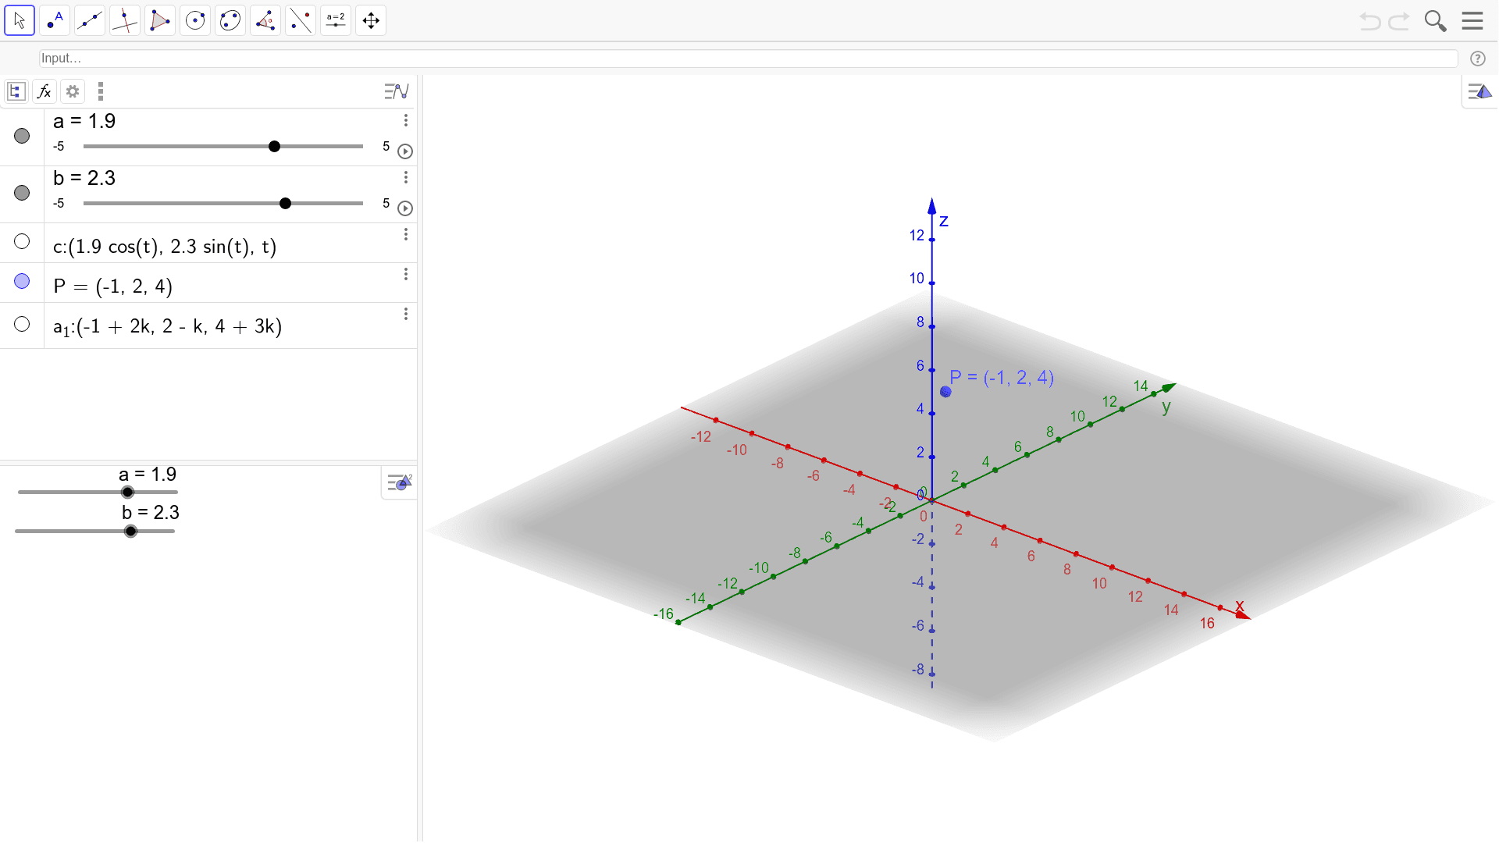Select the Line tool in the toolbar
This screenshot has height=843, width=1499.
click(x=89, y=20)
